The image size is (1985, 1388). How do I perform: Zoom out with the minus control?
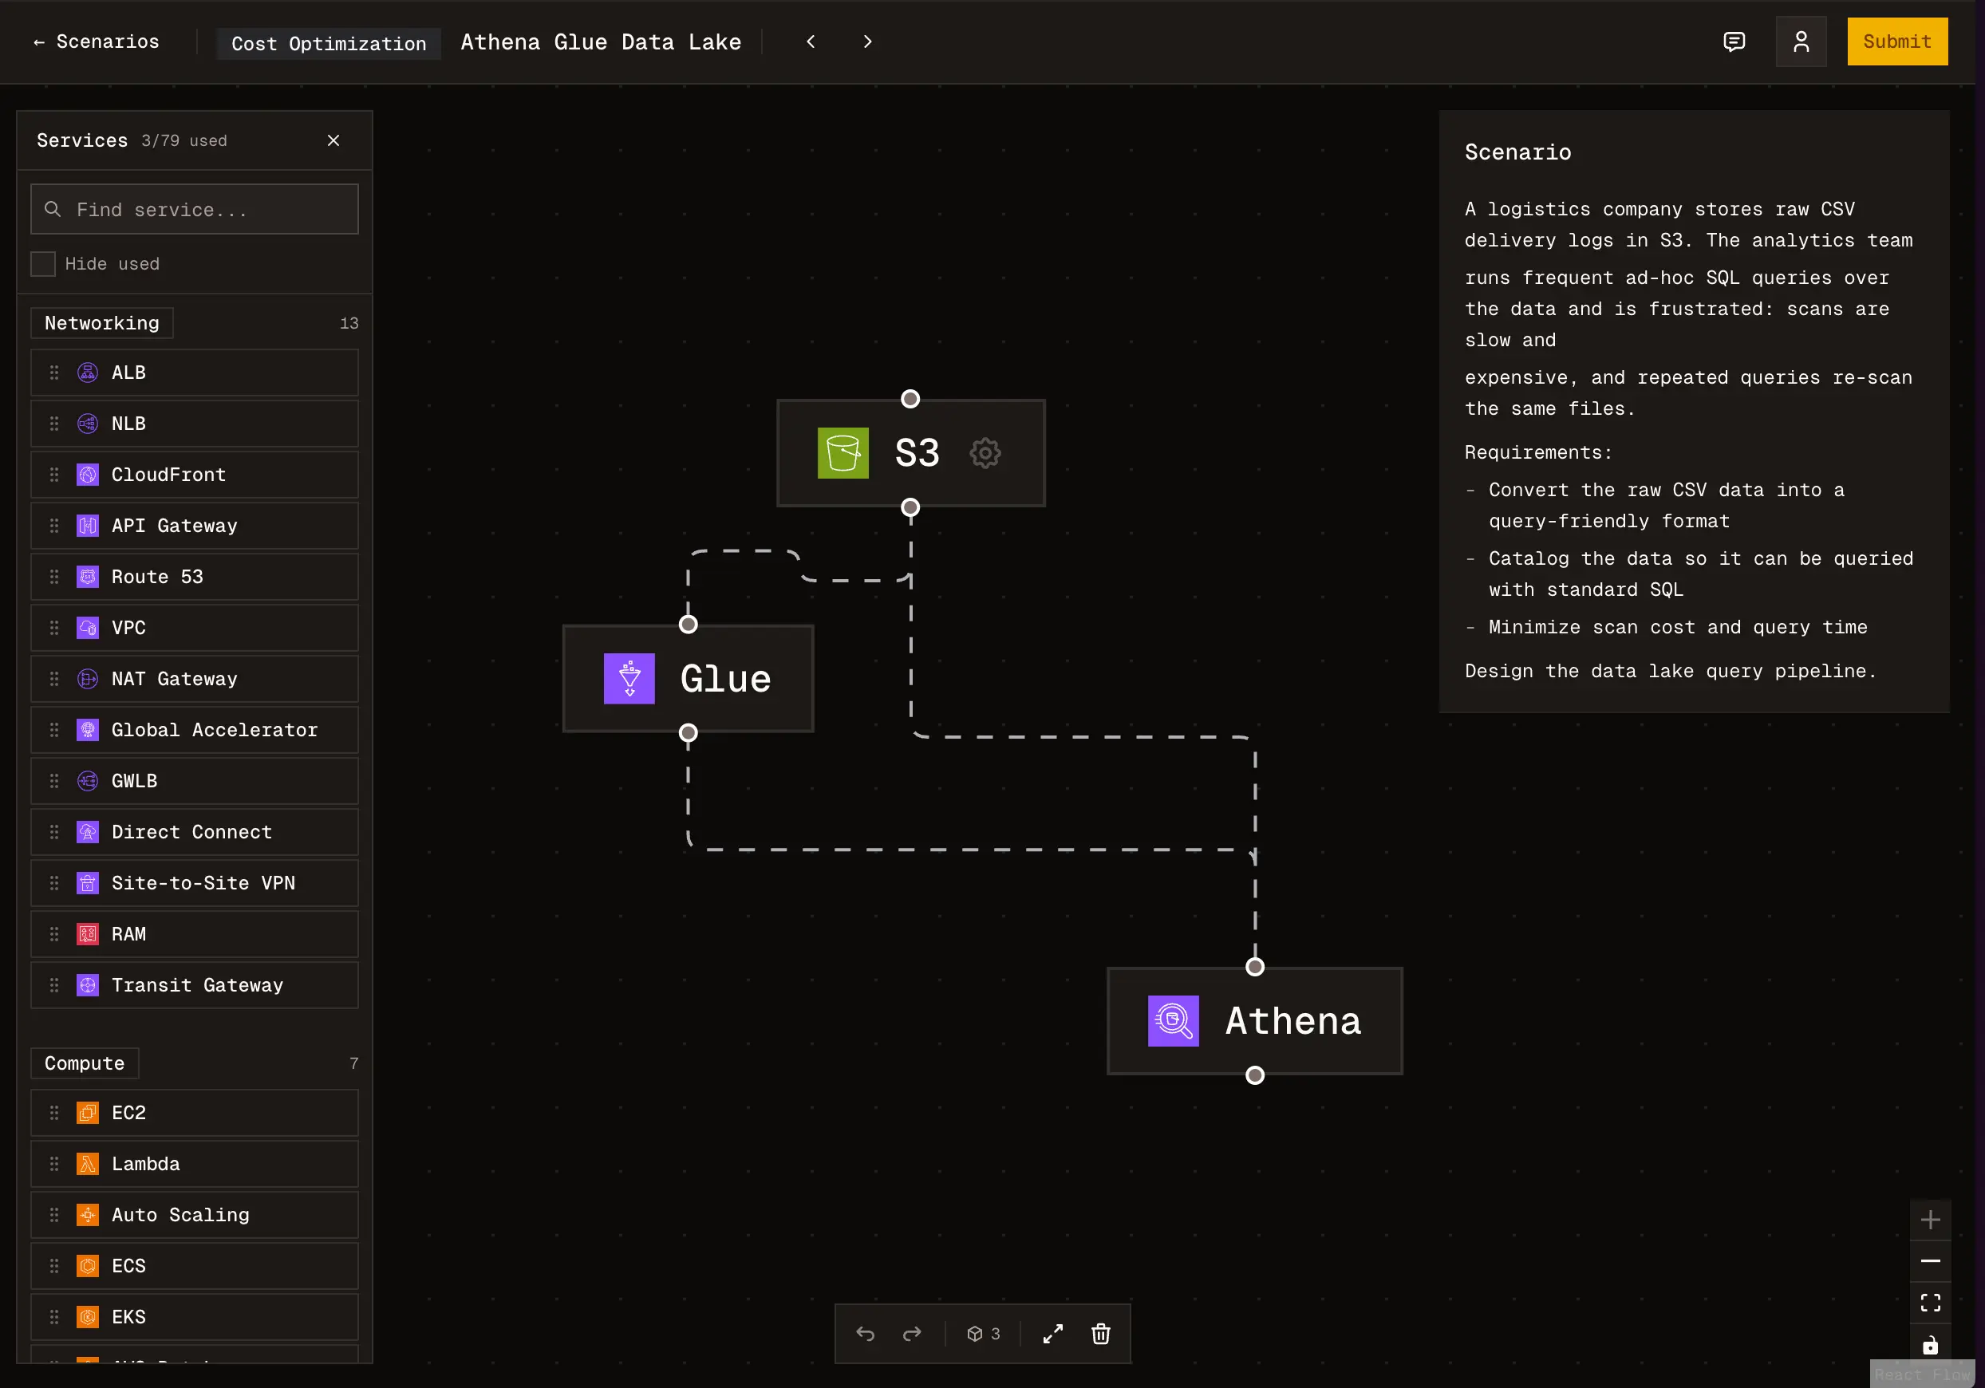[x=1930, y=1261]
